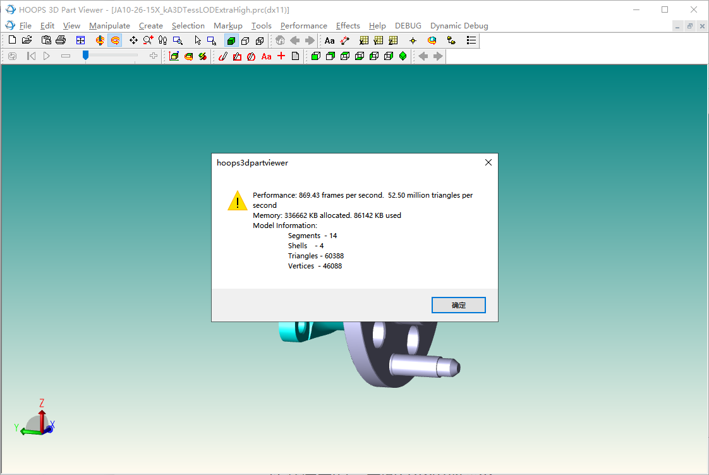Click the orange cube section icon
Image resolution: width=709 pixels, height=475 pixels.
click(x=188, y=56)
